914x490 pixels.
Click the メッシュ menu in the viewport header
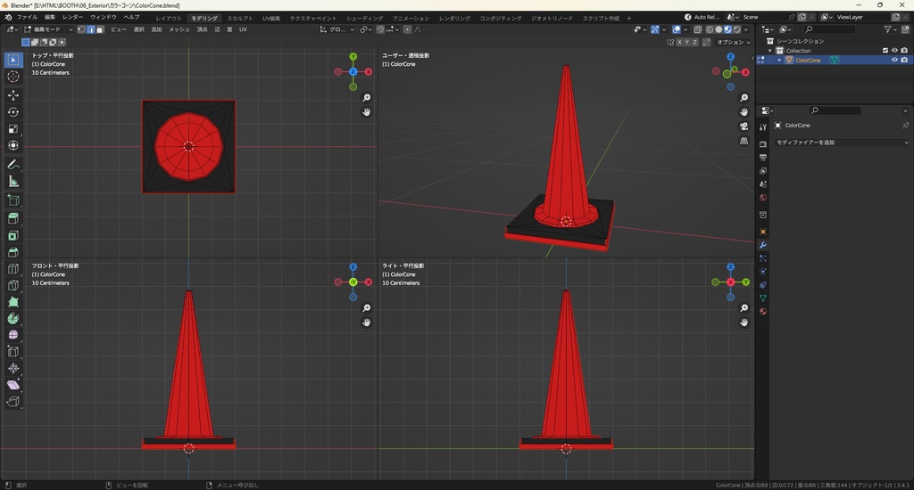pos(179,29)
